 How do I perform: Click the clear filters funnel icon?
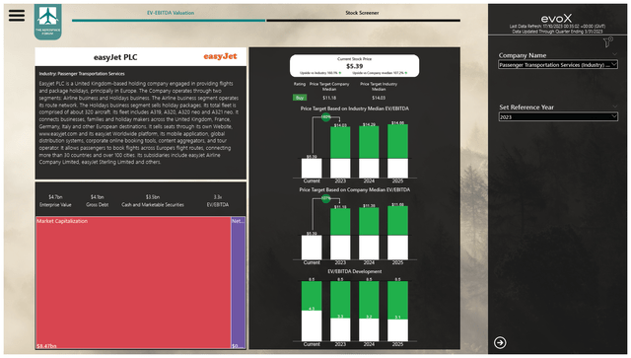pos(608,41)
